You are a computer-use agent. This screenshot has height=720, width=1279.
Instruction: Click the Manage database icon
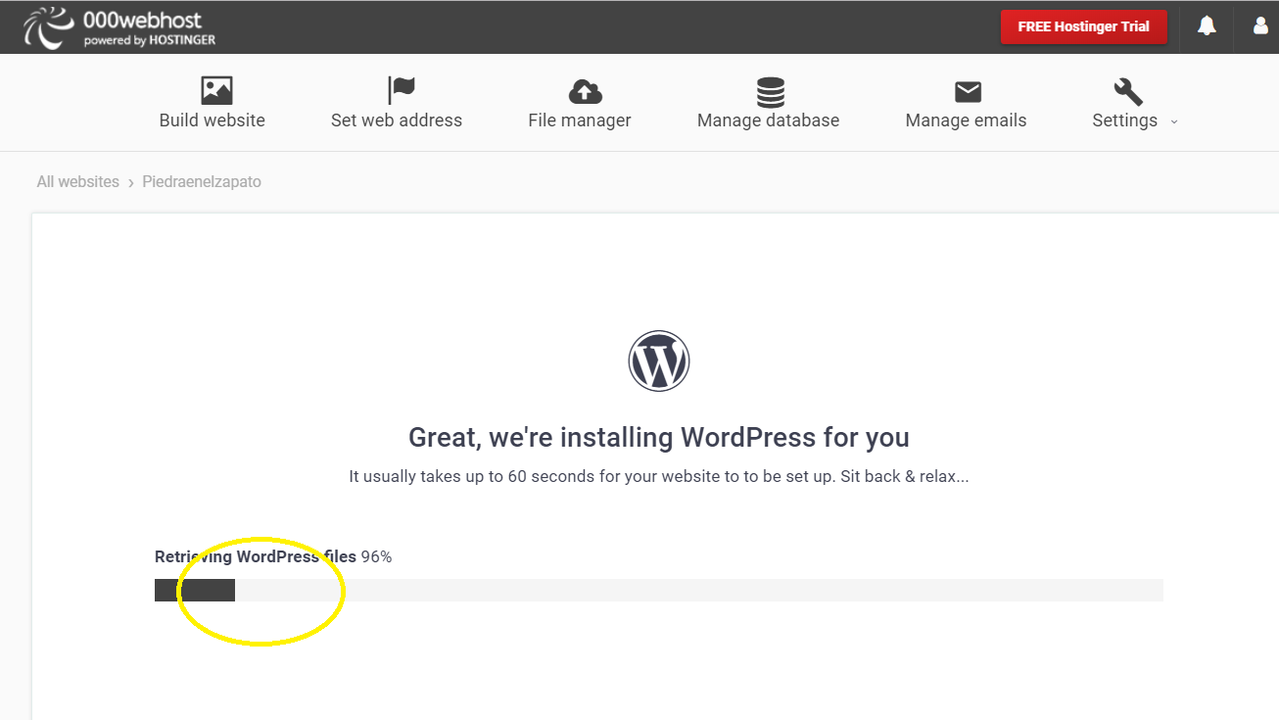click(769, 89)
